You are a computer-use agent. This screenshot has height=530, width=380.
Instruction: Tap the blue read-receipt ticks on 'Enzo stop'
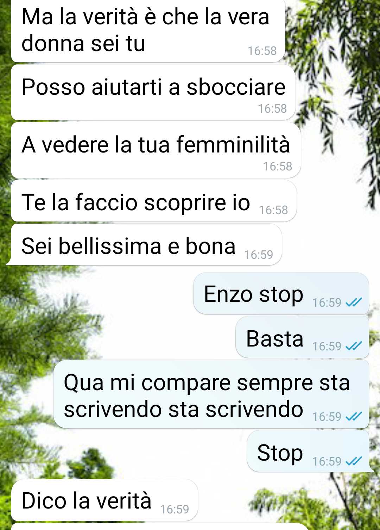point(354,302)
